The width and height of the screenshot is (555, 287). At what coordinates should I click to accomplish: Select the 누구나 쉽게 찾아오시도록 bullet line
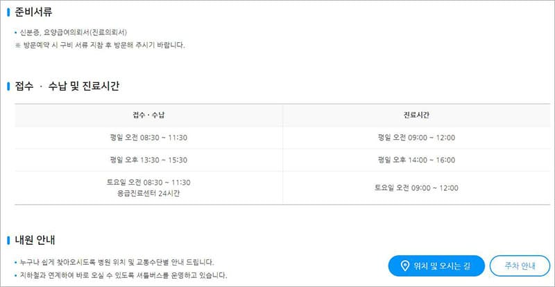[117, 262]
